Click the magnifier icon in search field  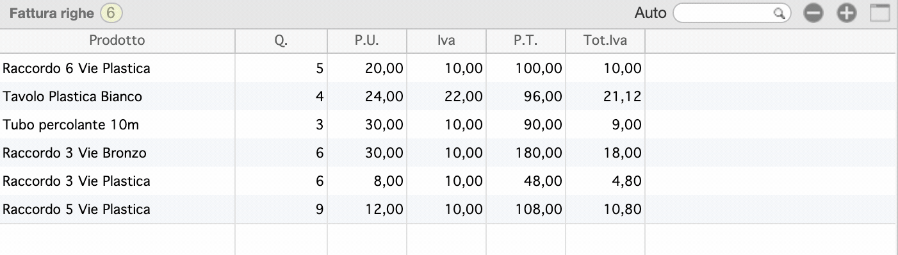[x=780, y=13]
